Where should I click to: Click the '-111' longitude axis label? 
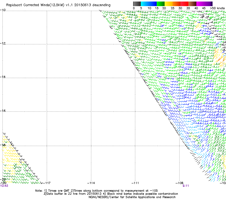(x=135, y=183)
